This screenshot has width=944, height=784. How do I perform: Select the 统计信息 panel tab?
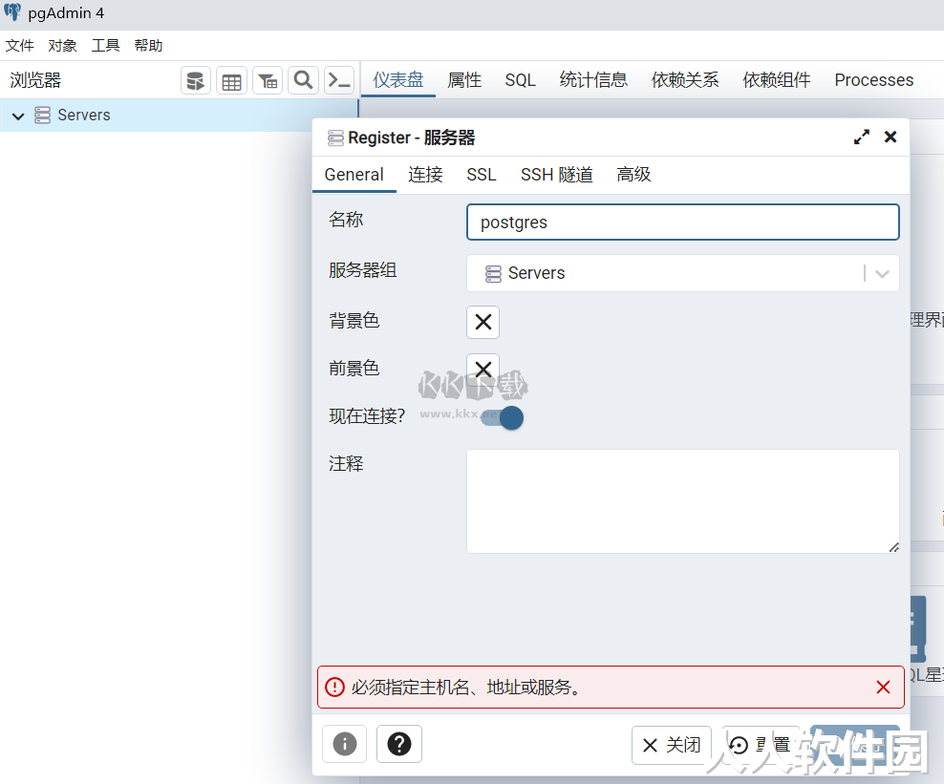coord(593,80)
